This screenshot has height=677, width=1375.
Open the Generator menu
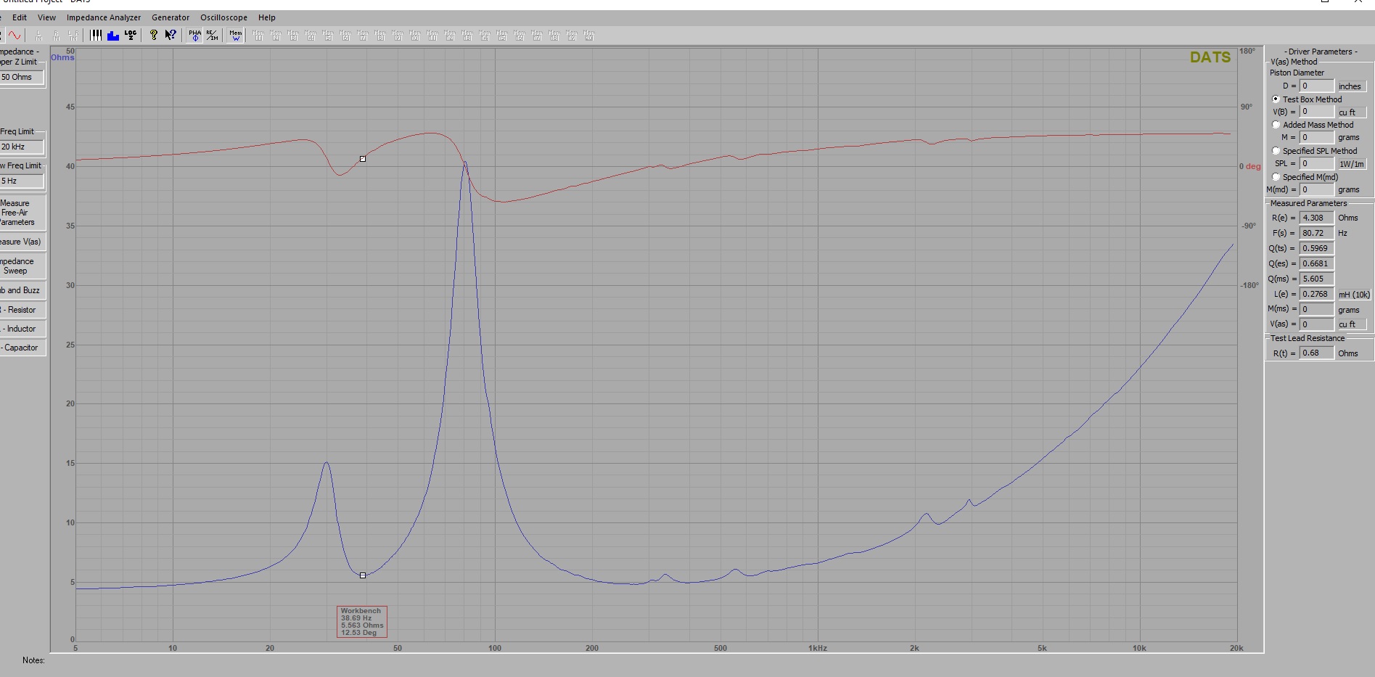[171, 17]
